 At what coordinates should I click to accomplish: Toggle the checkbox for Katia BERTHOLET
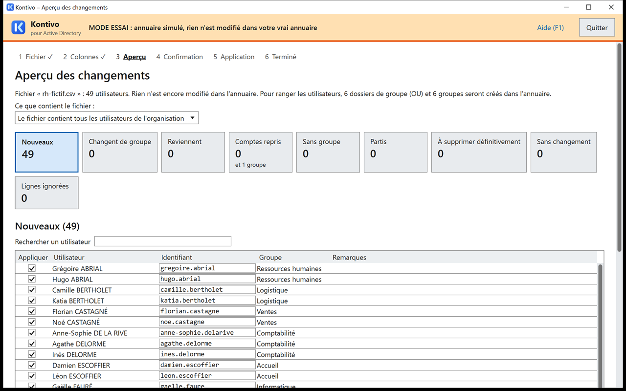pyautogui.click(x=32, y=301)
